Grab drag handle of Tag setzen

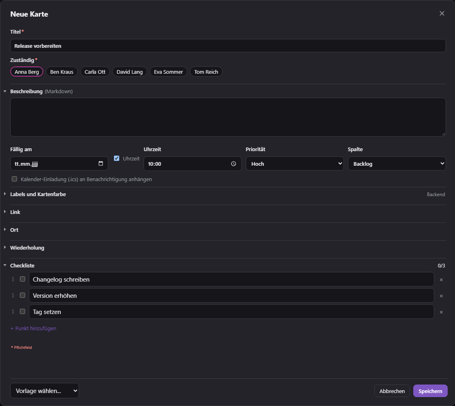coord(13,312)
